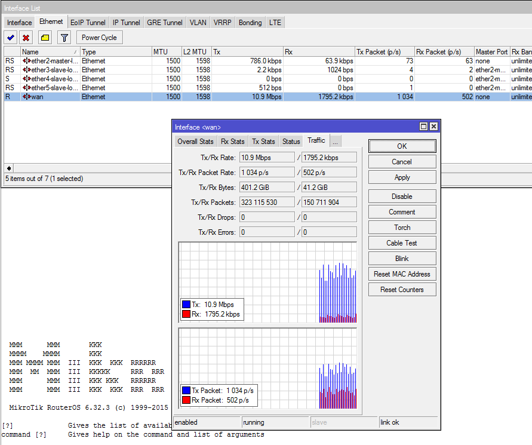Click the red Rx Packet legend swatch

click(x=186, y=400)
